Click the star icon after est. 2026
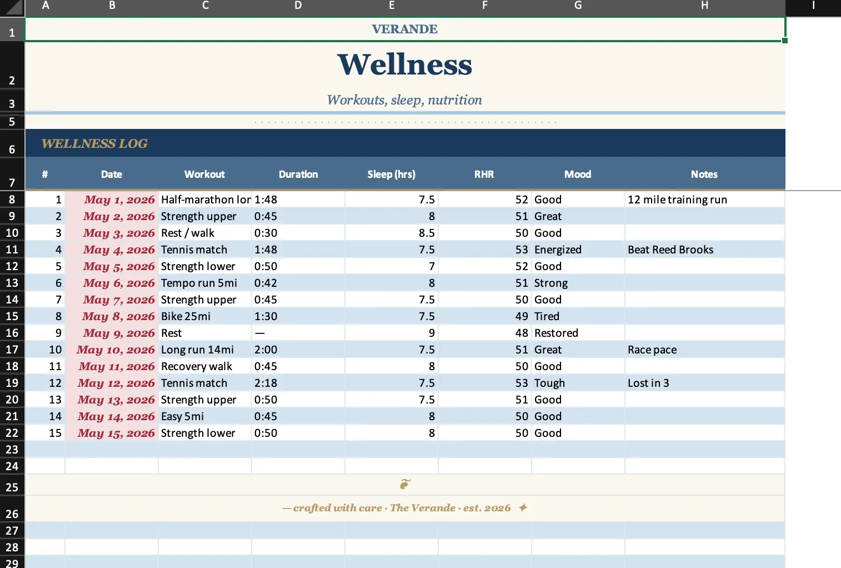This screenshot has height=568, width=841. [x=523, y=507]
